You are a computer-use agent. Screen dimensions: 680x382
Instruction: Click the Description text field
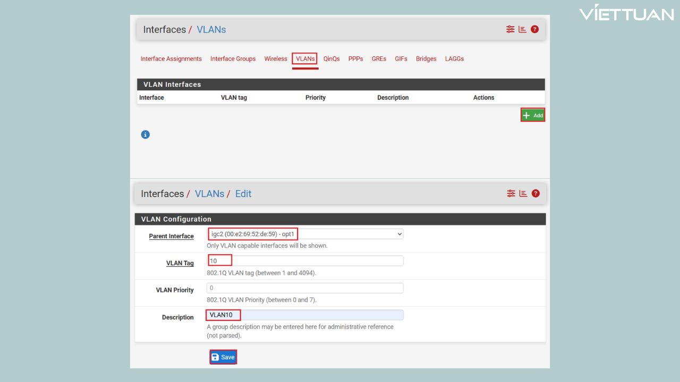[x=305, y=315]
